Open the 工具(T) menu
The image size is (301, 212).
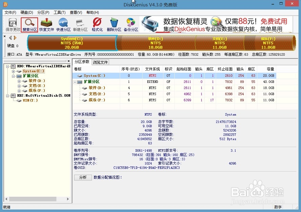[59, 13]
